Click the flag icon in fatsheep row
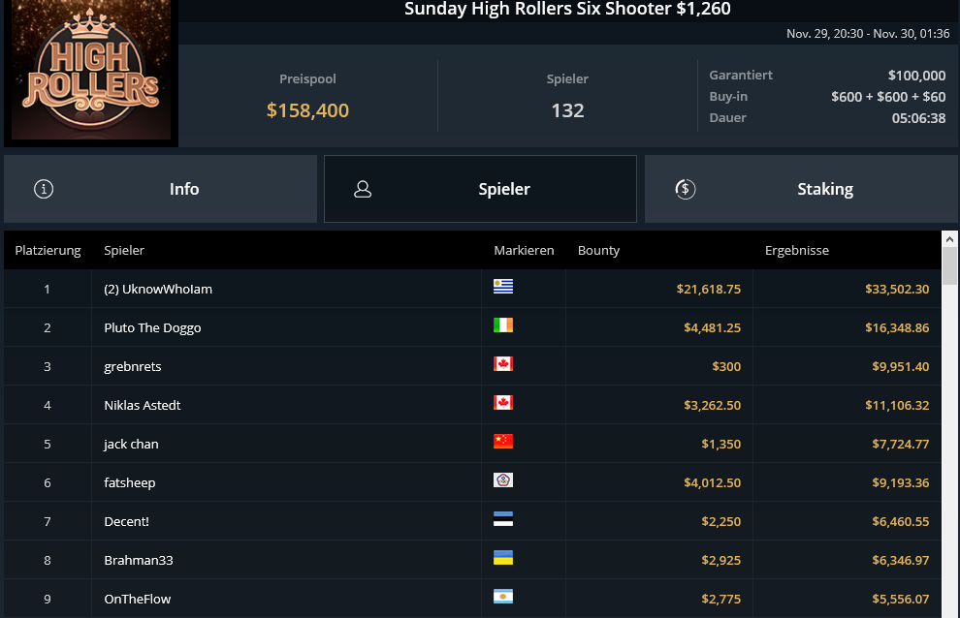 [503, 480]
